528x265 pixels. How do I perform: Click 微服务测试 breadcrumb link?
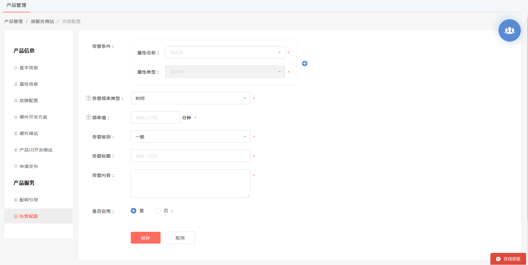coord(42,21)
